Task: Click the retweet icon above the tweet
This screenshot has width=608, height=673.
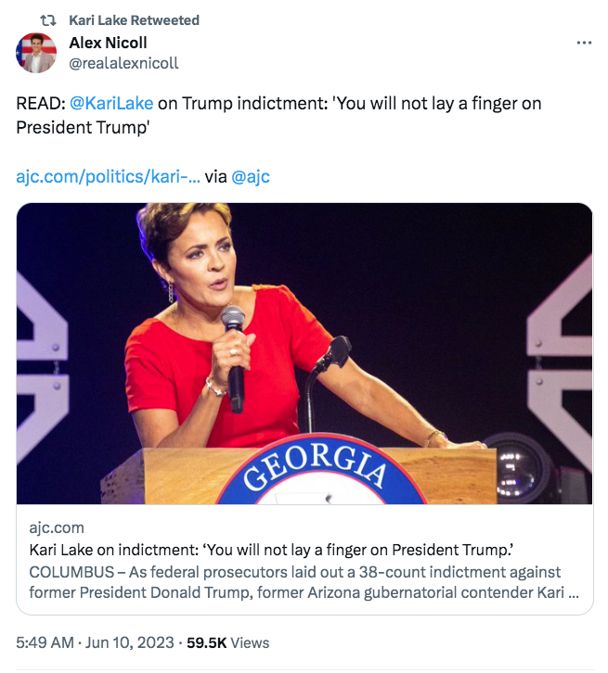Action: [50, 20]
